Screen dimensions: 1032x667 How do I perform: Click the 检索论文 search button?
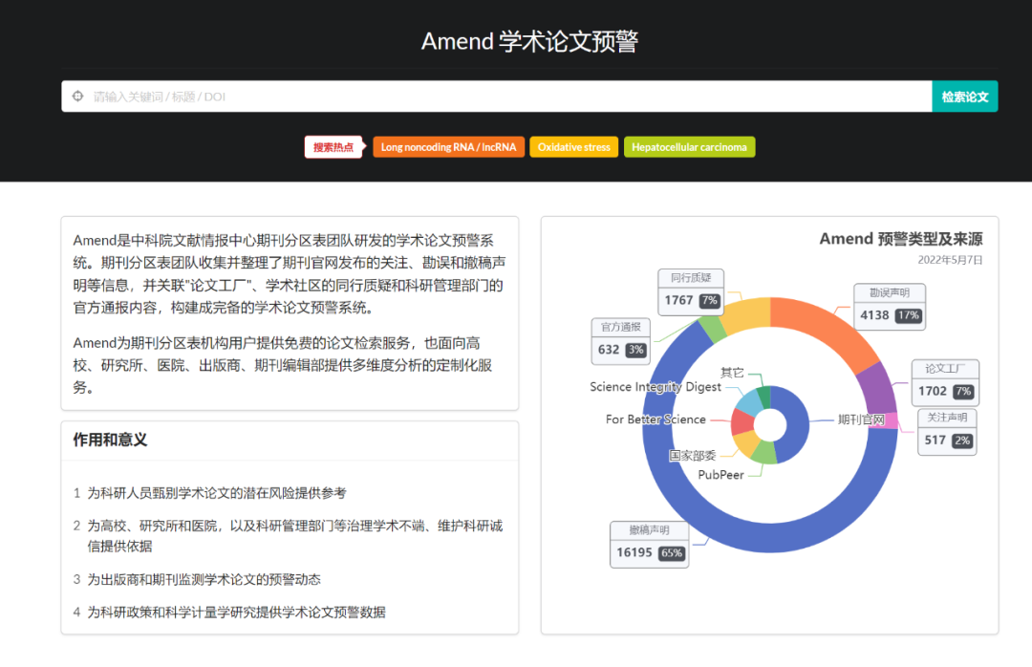964,97
